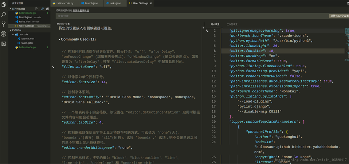Click value 18 of user editor.fontSize
The height and width of the screenshot is (164, 349).
point(271,51)
